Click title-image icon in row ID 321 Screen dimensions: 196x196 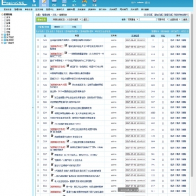click(68, 128)
